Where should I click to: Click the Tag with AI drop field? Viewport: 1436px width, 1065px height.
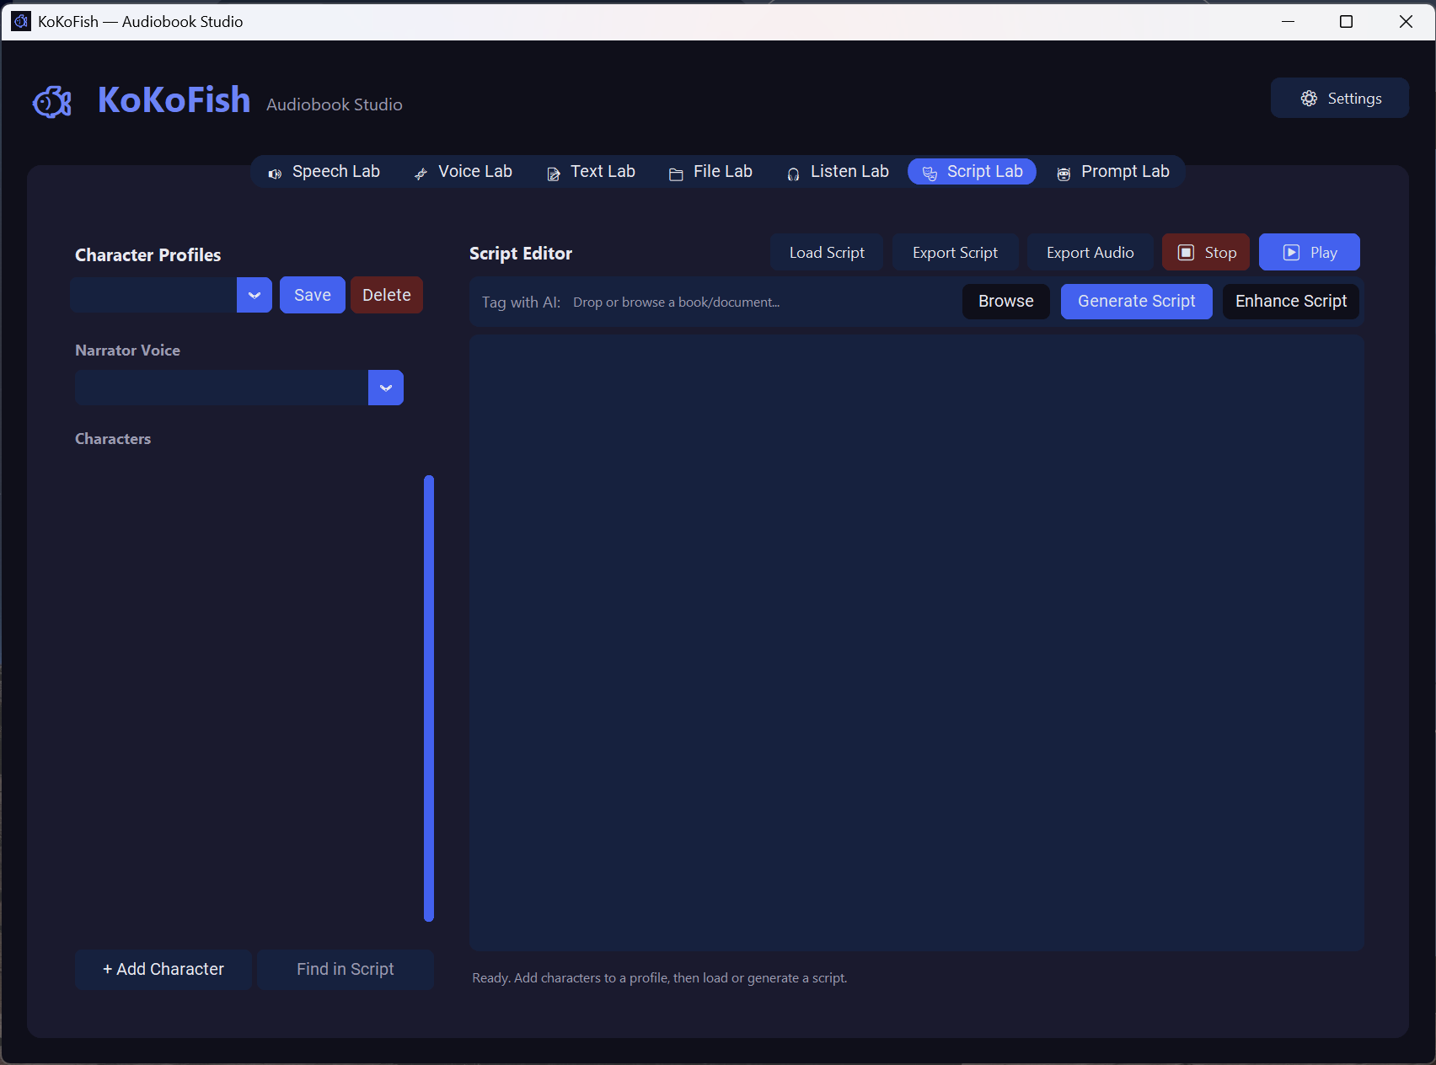click(x=763, y=302)
